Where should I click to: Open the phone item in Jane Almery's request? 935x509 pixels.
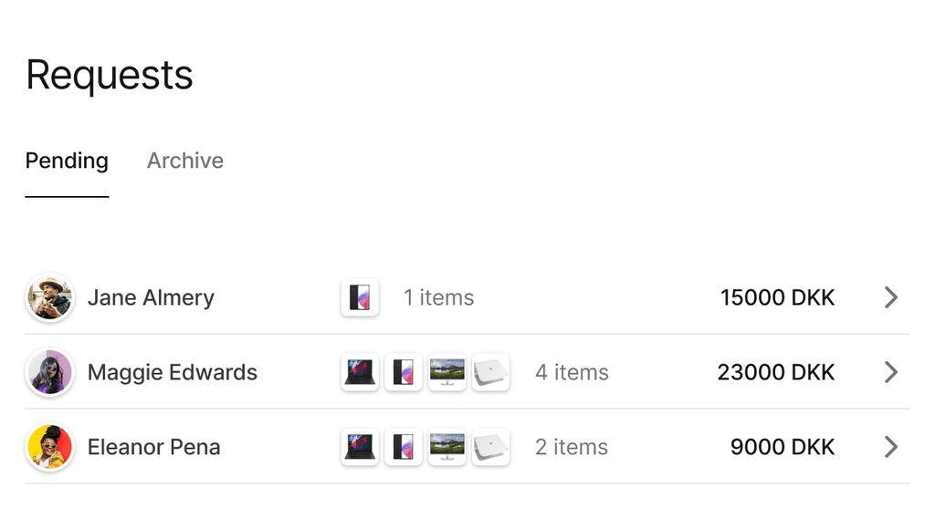360,297
